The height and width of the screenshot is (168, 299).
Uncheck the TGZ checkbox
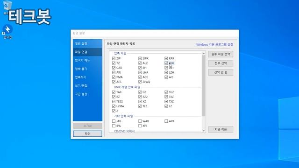click(166, 92)
